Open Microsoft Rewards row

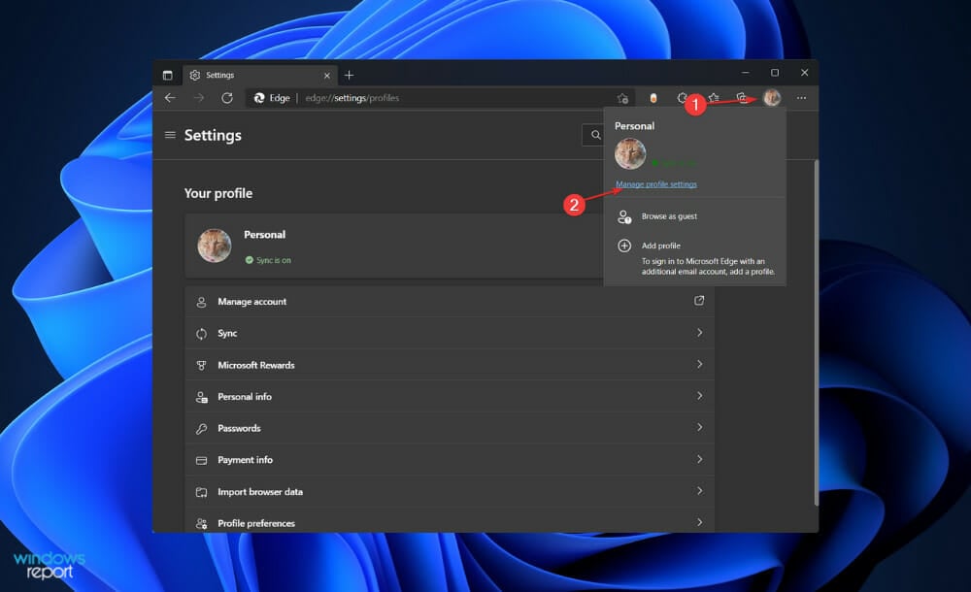pyautogui.click(x=450, y=365)
